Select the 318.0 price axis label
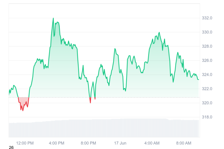This screenshot has height=149, width=224. [207, 117]
